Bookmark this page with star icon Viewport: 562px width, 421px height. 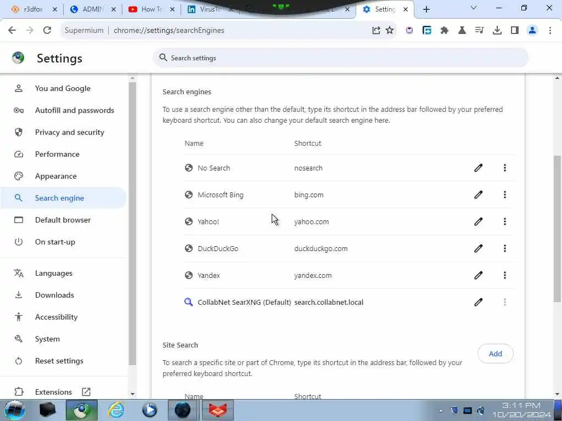(390, 31)
